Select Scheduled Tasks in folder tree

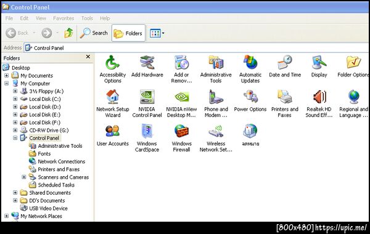[56, 185]
